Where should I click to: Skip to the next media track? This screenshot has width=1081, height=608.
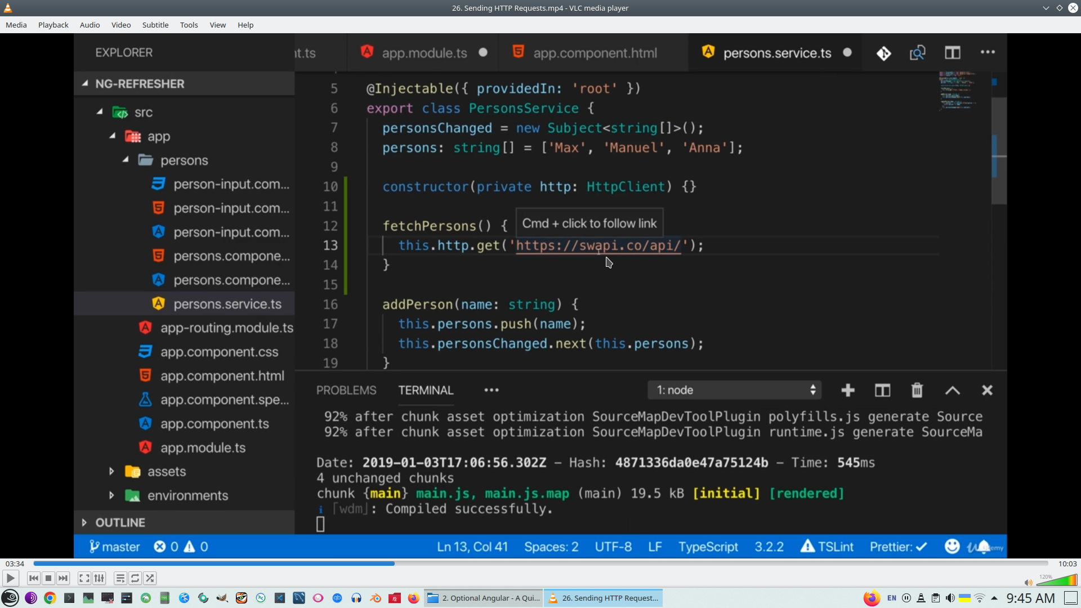tap(63, 578)
